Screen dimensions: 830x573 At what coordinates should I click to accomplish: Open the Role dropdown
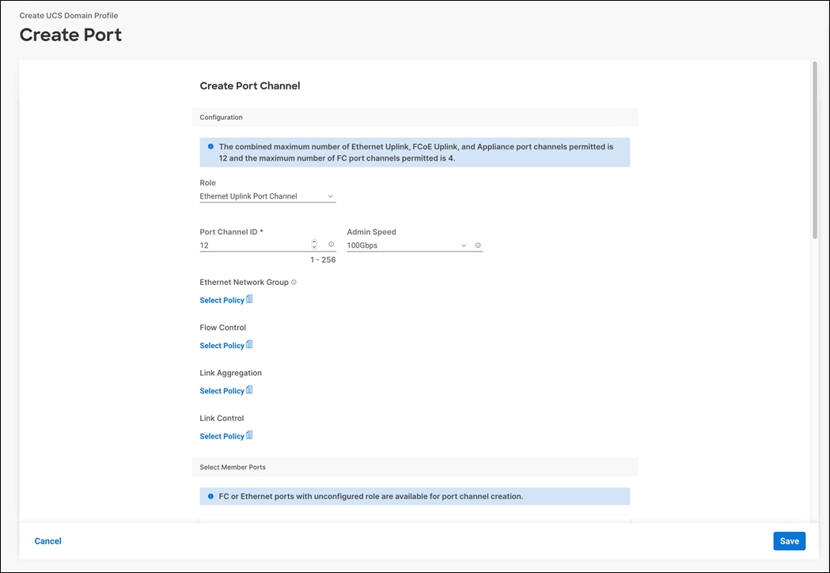tap(267, 195)
